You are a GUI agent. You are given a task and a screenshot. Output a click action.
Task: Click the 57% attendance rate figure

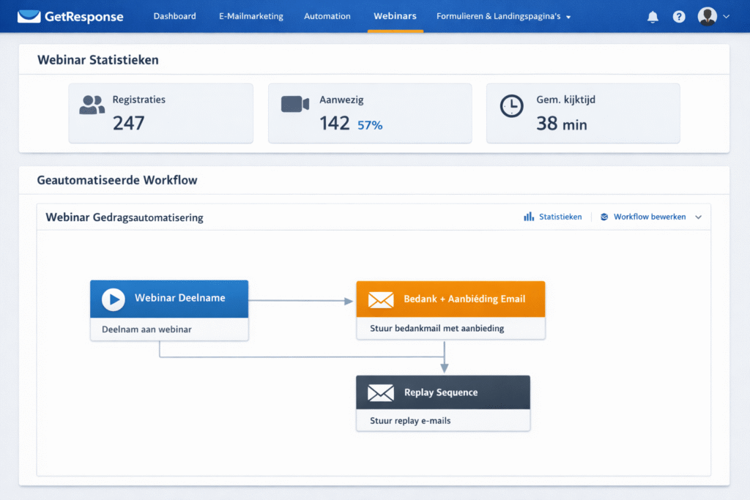(370, 125)
